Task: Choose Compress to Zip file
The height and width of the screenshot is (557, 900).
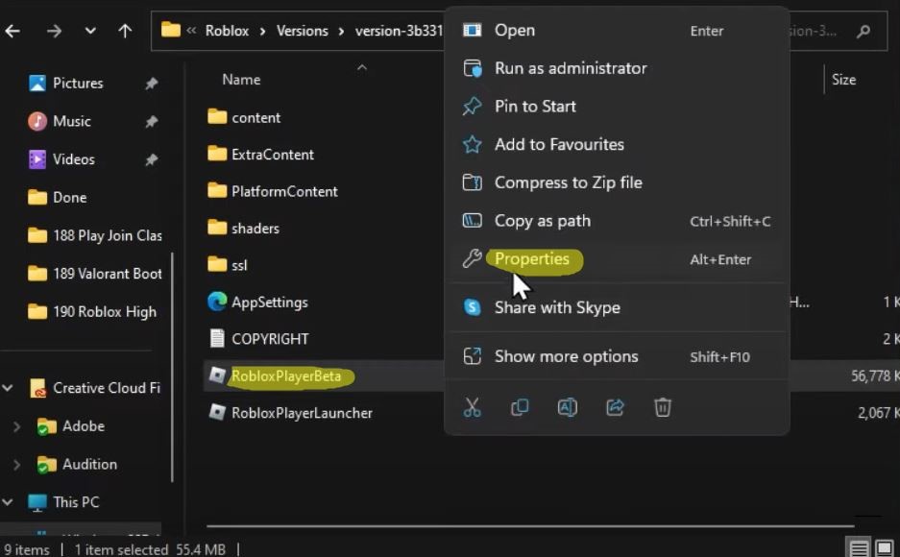Action: [617, 182]
